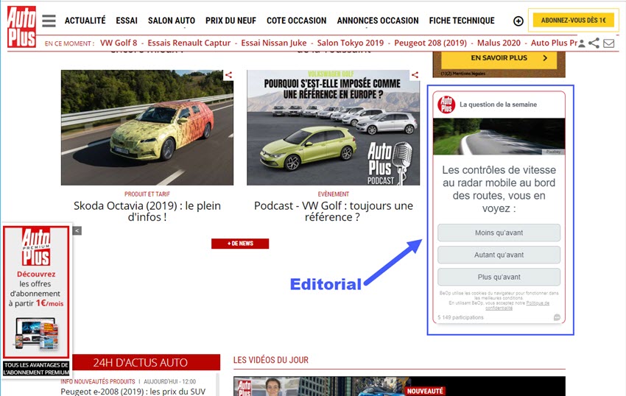Open the Skoda Octavia (2019) headline

click(147, 211)
